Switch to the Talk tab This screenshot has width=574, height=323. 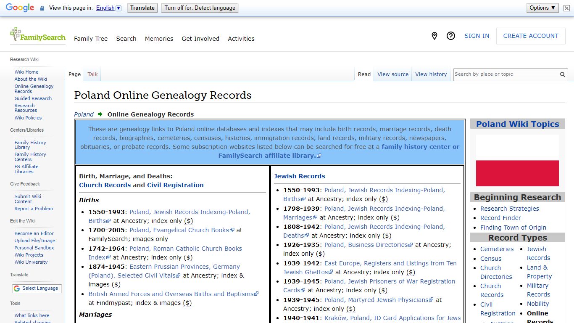92,74
